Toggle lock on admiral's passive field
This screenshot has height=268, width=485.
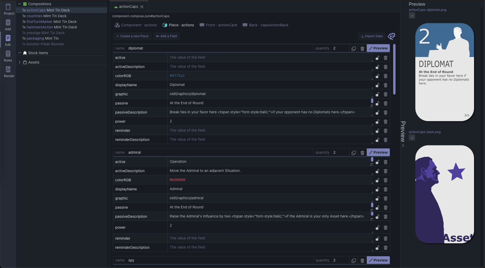tap(377, 207)
